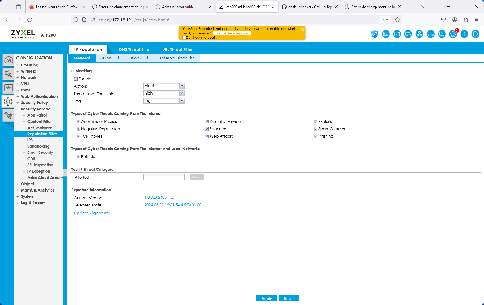The image size is (484, 305).
Task: Uncheck Scanners threat type
Action: point(207,129)
